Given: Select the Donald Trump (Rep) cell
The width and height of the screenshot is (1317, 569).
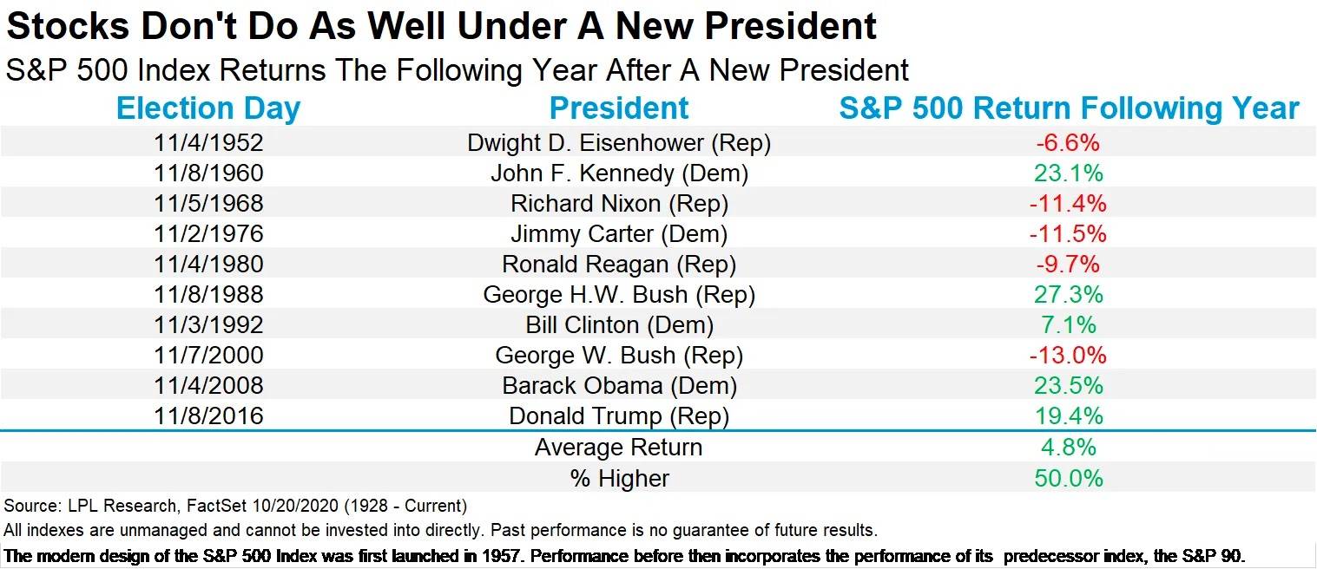Looking at the screenshot, I should click(x=619, y=416).
